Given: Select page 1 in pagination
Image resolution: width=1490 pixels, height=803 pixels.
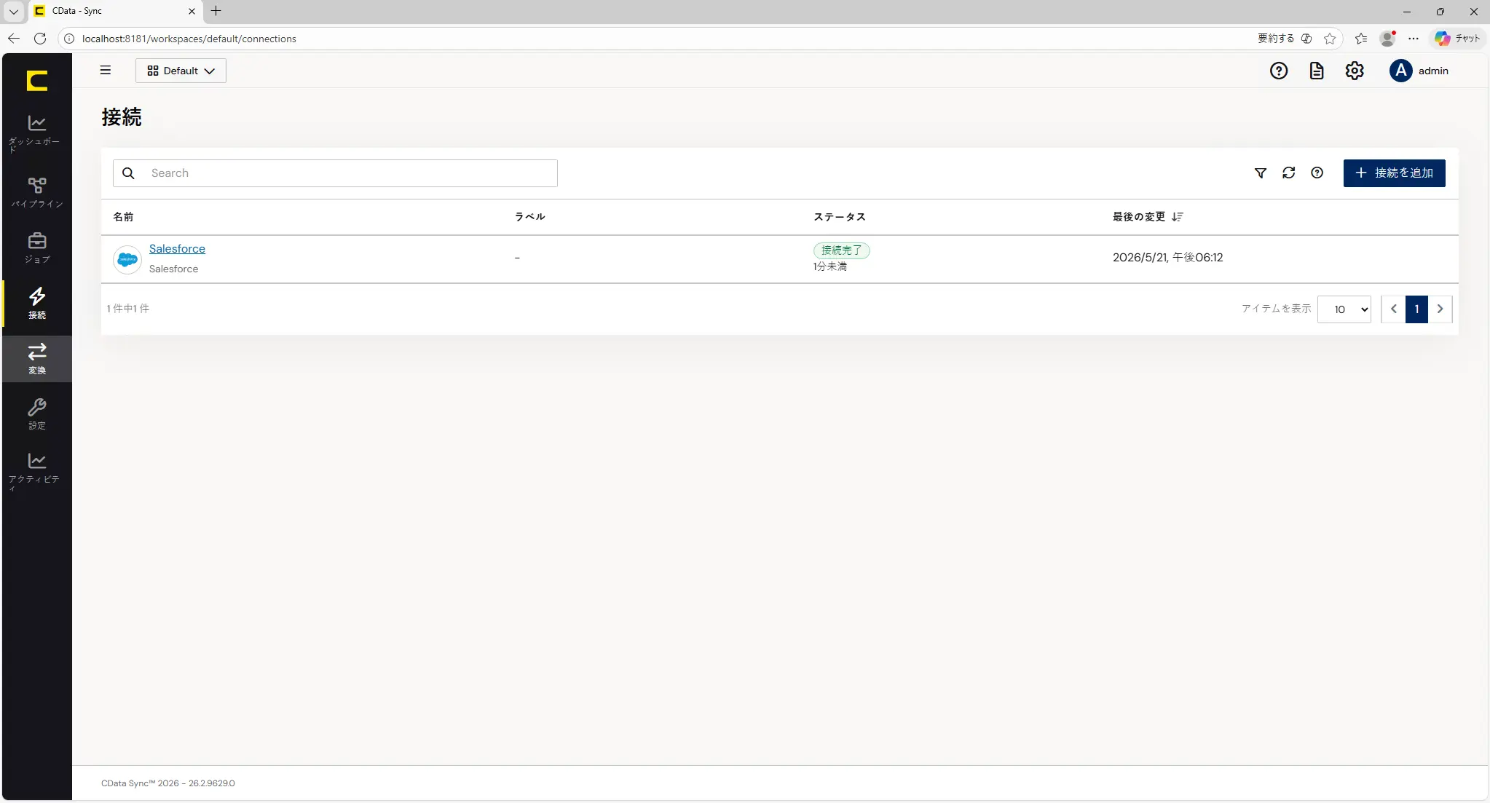Looking at the screenshot, I should tap(1416, 309).
